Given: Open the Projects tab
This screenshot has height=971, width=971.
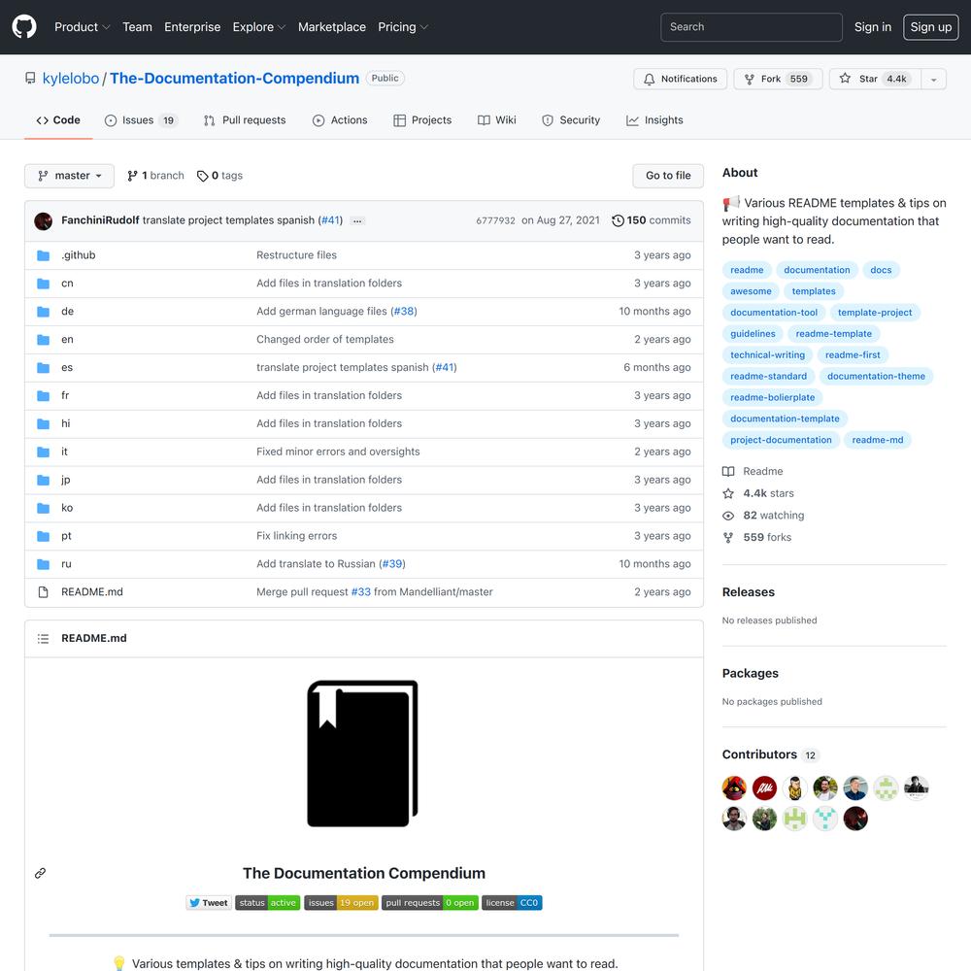Looking at the screenshot, I should pos(422,120).
